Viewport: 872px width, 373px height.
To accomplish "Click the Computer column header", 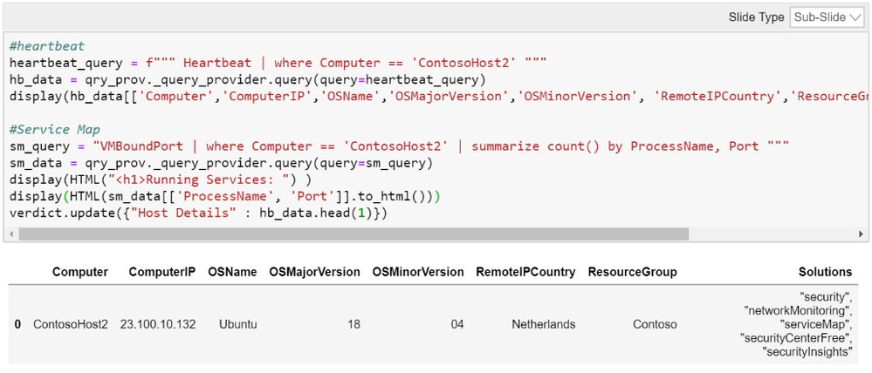I will click(80, 272).
